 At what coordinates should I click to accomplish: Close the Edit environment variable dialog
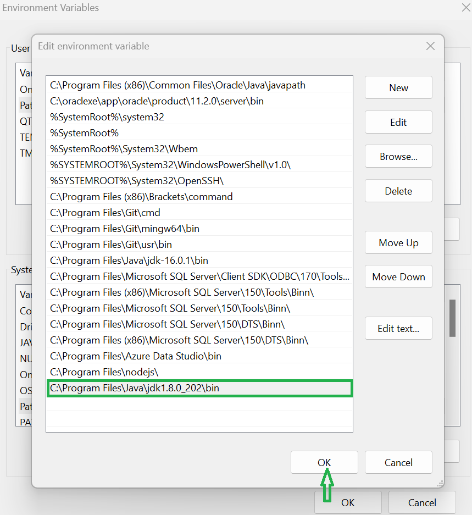(430, 46)
